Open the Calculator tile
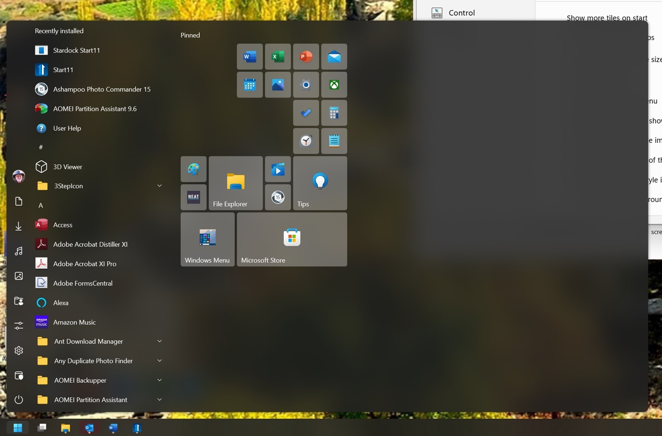Viewport: 662px width, 436px height. pyautogui.click(x=334, y=113)
